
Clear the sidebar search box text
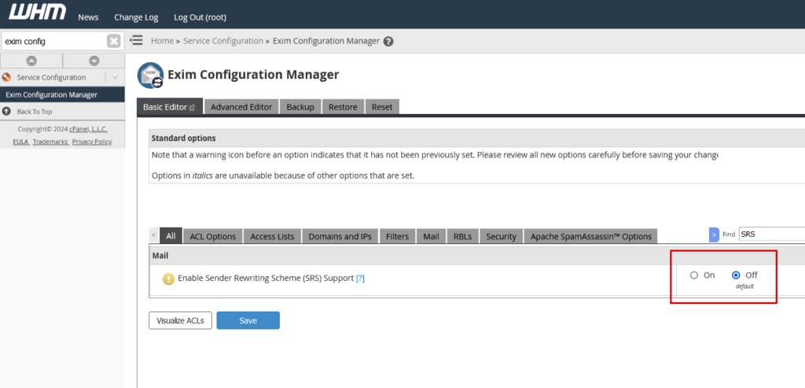[114, 41]
